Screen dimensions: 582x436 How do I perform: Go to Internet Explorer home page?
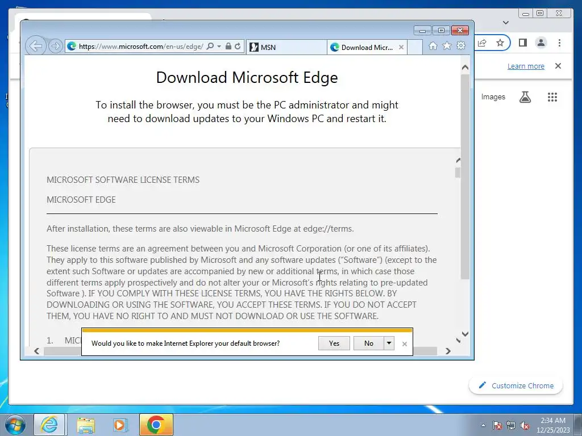(x=433, y=45)
